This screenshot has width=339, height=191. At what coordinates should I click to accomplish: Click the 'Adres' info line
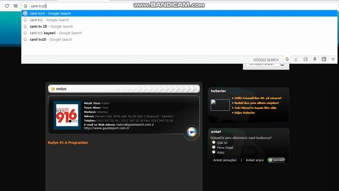(x=128, y=116)
